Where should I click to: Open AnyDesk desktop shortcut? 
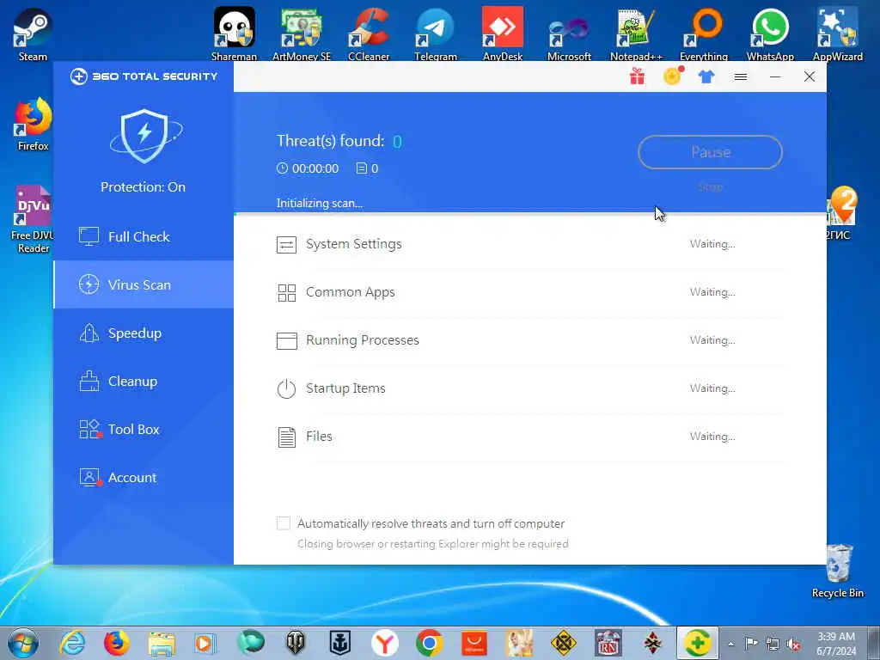pyautogui.click(x=502, y=34)
